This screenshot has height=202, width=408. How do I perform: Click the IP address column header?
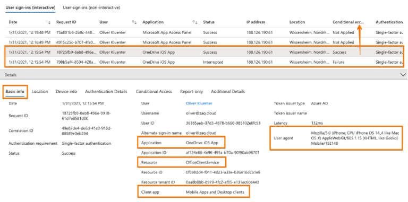(256, 22)
